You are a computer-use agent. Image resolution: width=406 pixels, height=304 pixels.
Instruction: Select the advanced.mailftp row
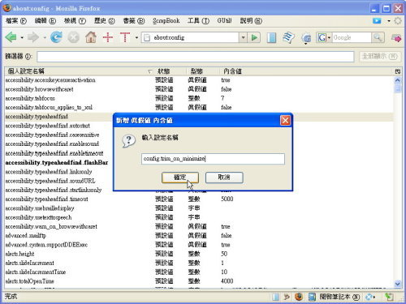199,236
